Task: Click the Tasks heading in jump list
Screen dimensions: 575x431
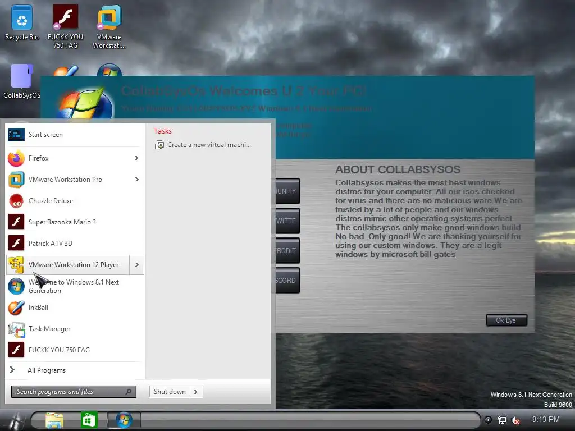Action: [x=162, y=131]
